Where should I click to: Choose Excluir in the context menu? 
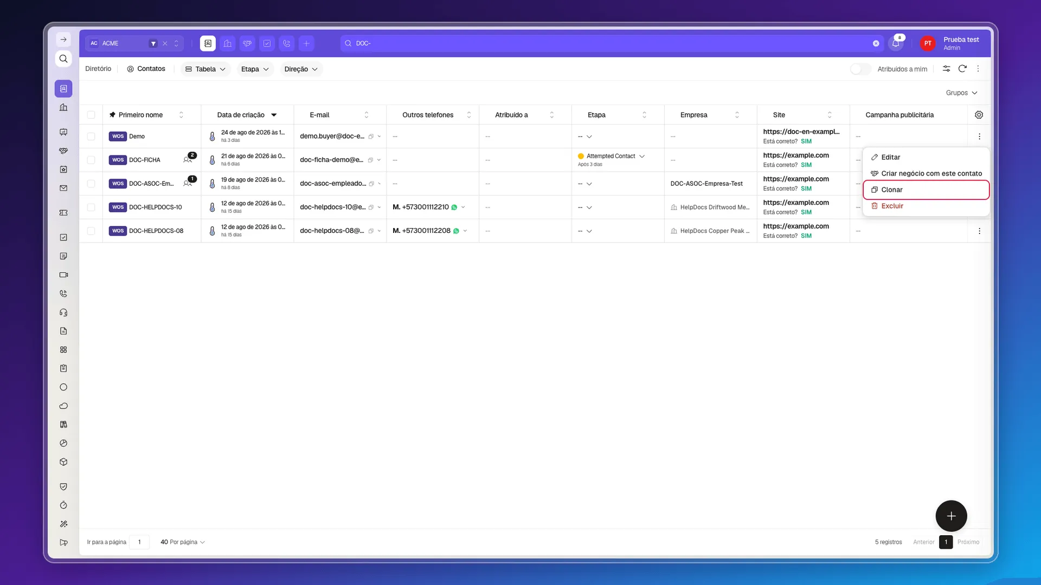[926, 206]
